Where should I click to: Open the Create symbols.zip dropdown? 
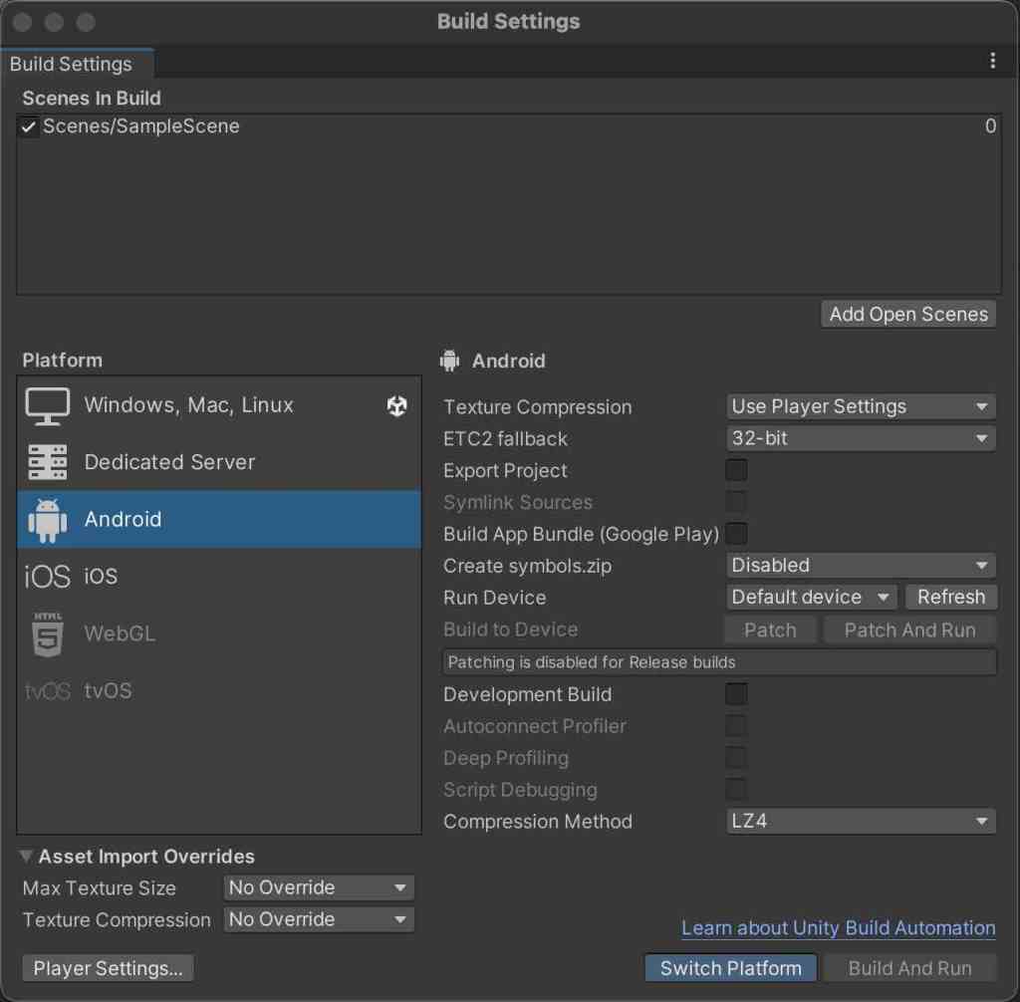[861, 566]
